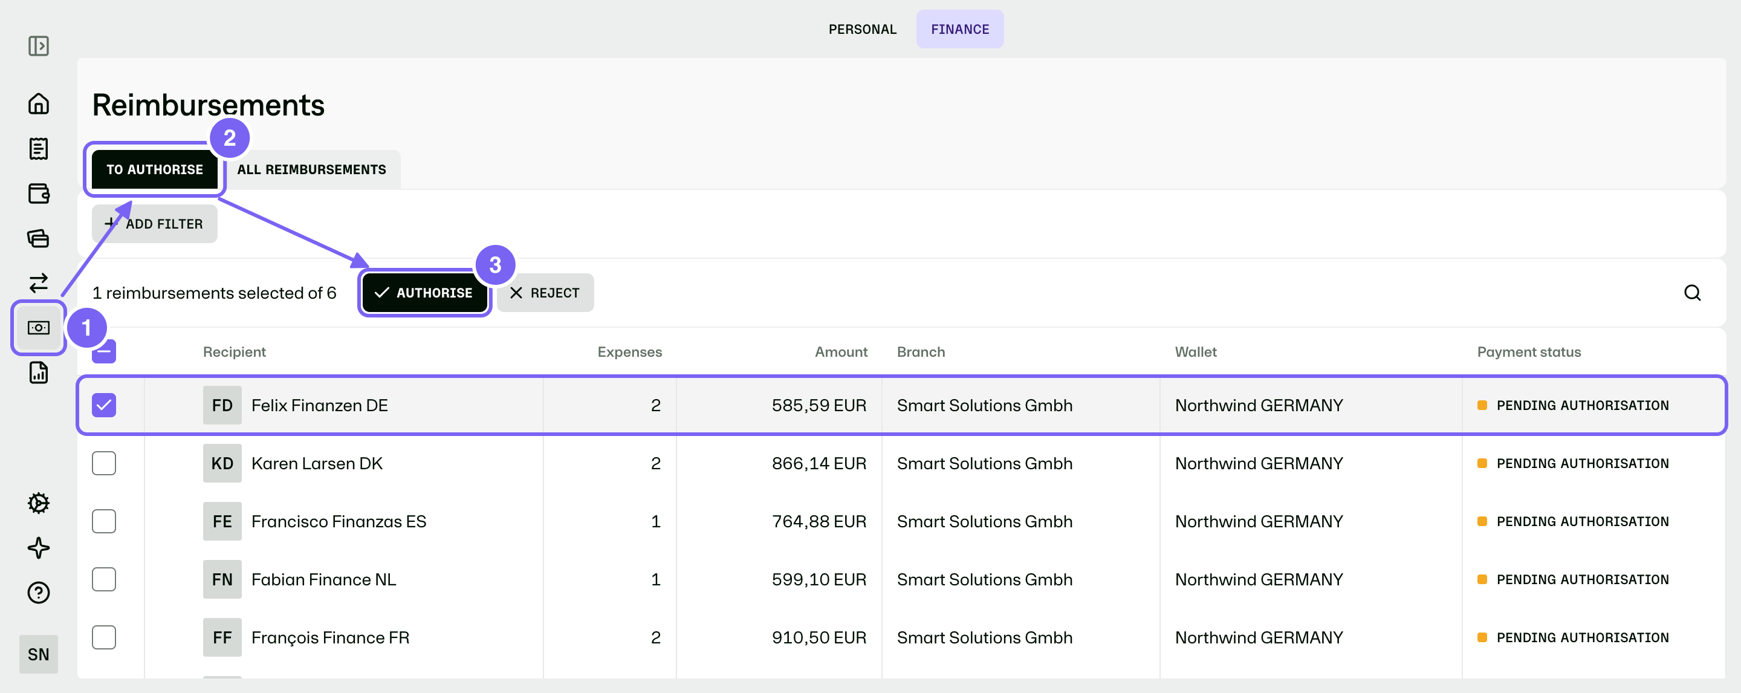
Task: Click the Recipient column header
Action: coord(235,351)
